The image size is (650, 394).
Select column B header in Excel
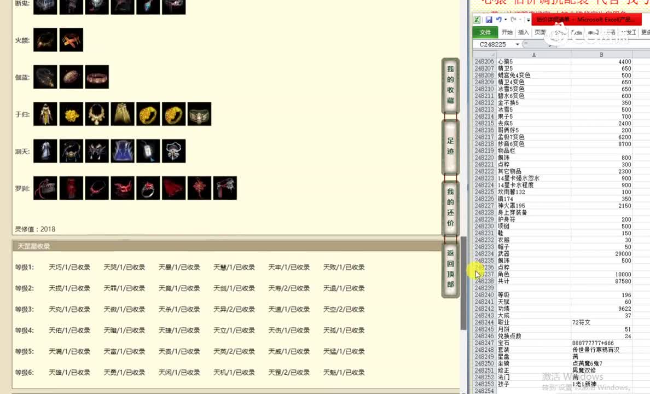(x=601, y=55)
